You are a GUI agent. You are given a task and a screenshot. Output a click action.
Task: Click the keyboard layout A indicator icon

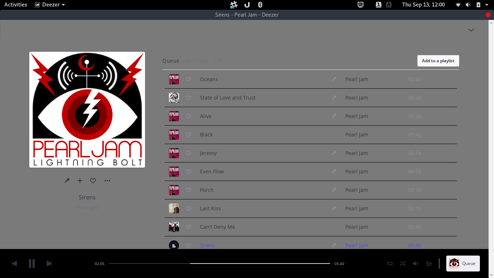point(389,5)
